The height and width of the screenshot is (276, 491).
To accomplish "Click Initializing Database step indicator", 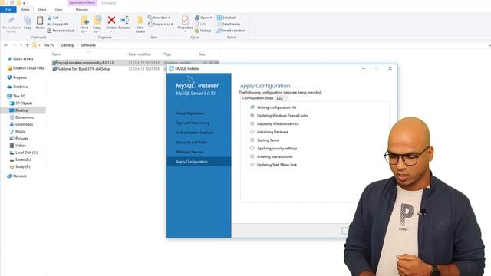I will pos(252,132).
